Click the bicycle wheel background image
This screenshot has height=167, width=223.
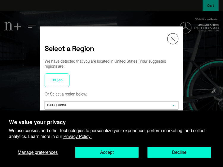click(x=205, y=86)
